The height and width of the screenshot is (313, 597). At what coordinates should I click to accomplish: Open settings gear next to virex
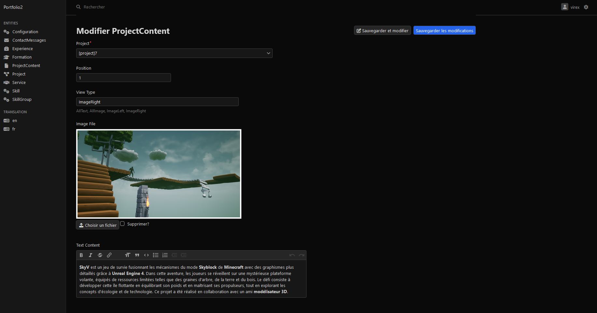[x=586, y=7]
